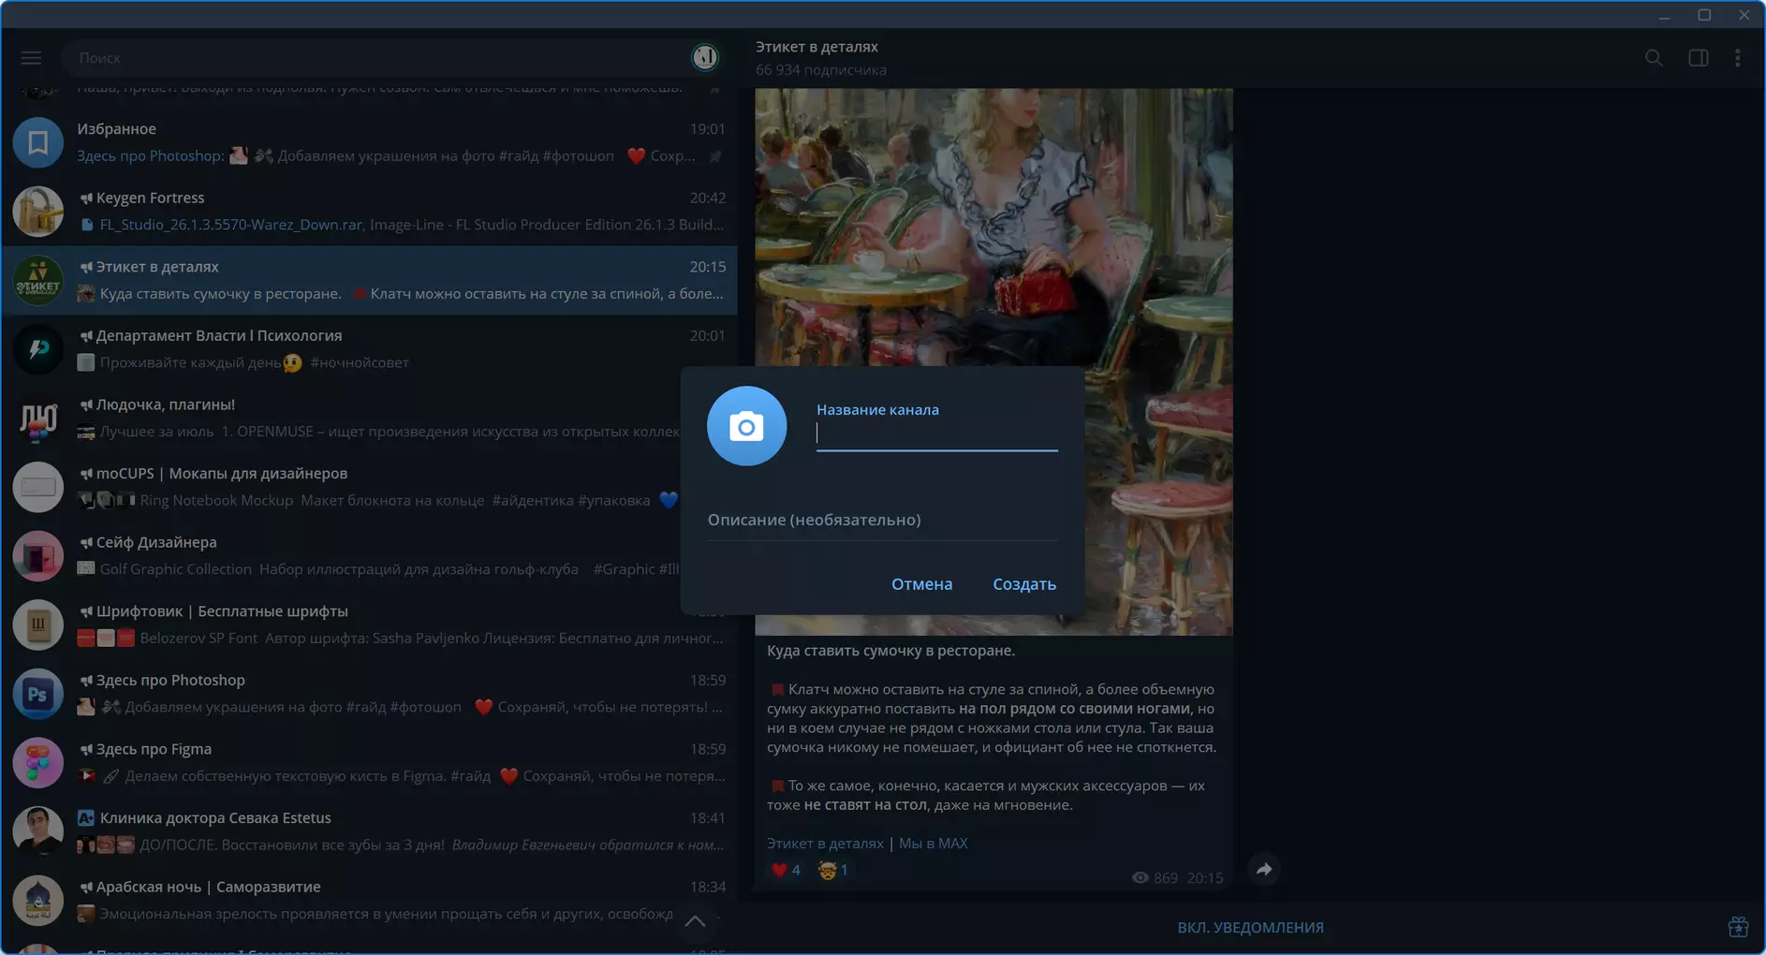Focus the Описание (необязательно) field

tap(883, 520)
